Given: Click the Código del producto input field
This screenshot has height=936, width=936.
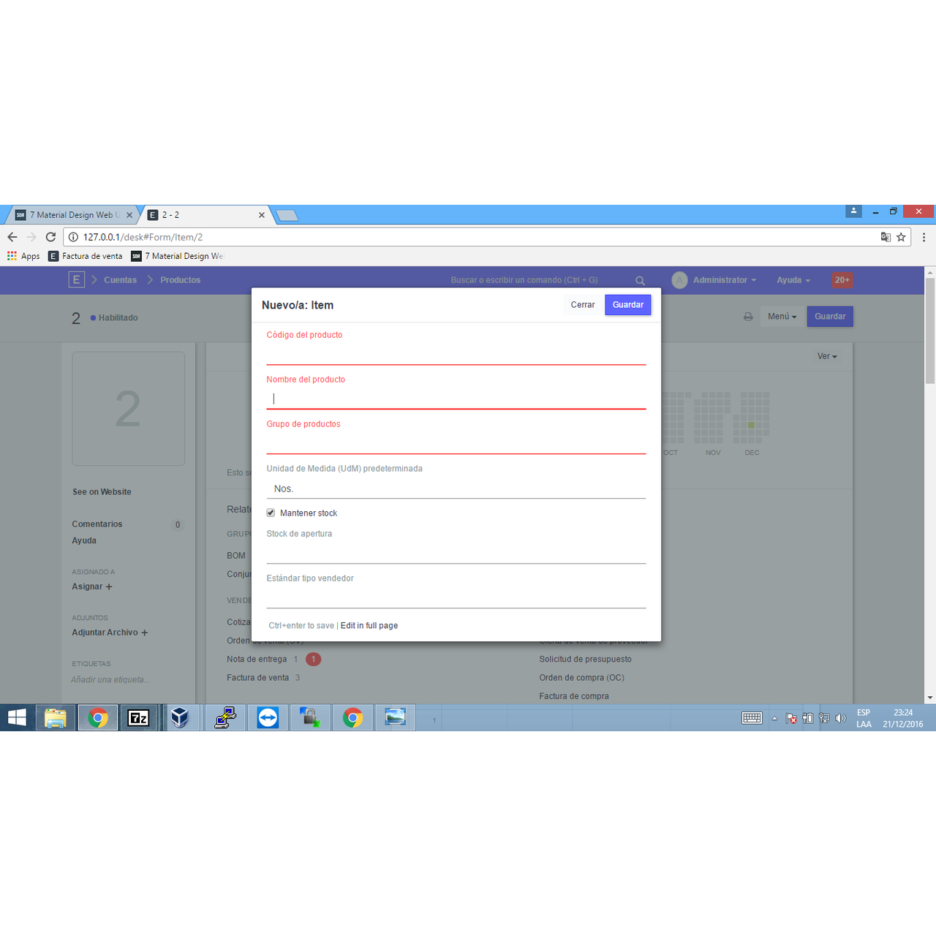Looking at the screenshot, I should [x=456, y=354].
